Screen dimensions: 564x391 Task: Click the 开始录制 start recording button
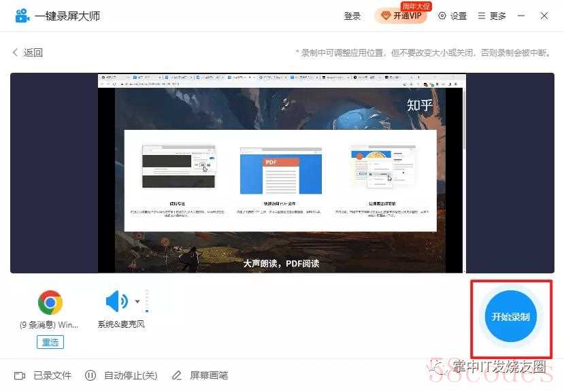coord(510,316)
